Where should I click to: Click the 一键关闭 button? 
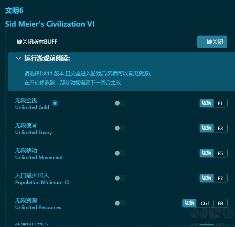(212, 42)
